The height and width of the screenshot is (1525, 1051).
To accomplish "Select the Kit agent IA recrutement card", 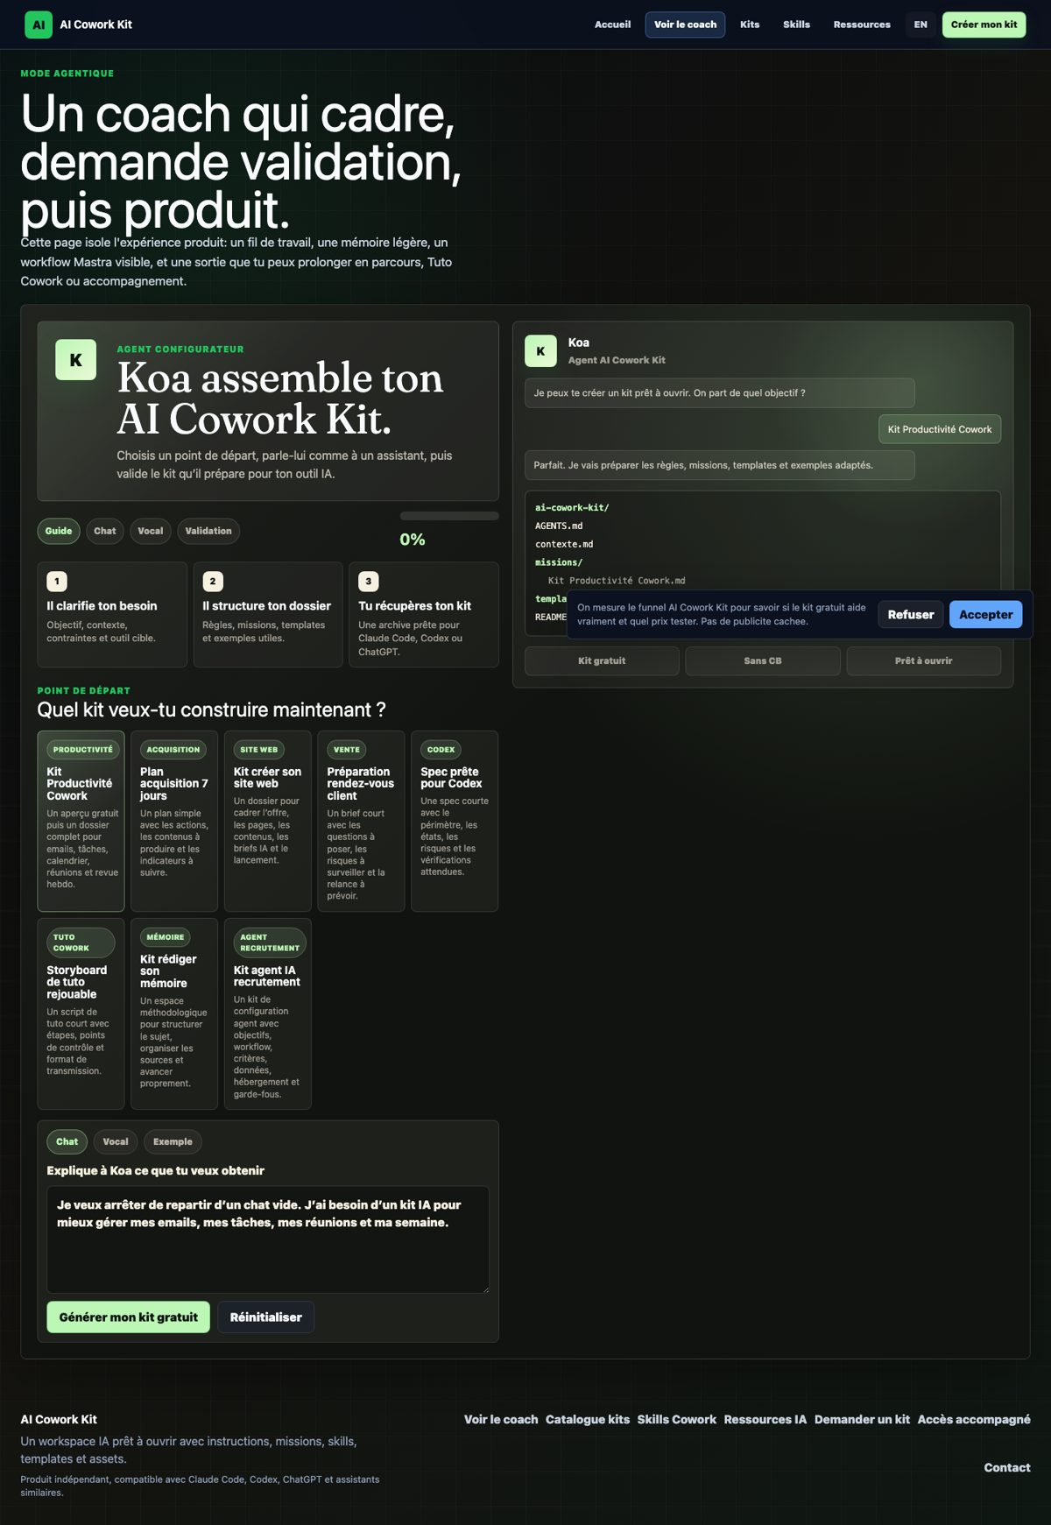I will pyautogui.click(x=268, y=1013).
